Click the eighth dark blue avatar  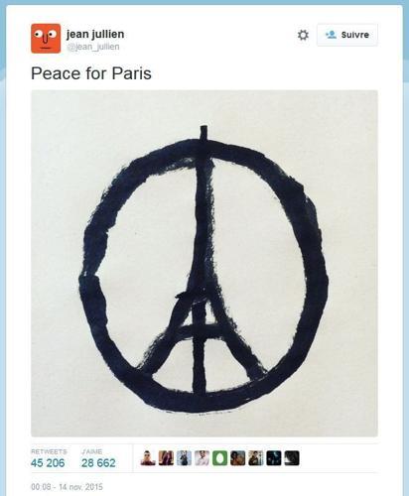[274, 458]
